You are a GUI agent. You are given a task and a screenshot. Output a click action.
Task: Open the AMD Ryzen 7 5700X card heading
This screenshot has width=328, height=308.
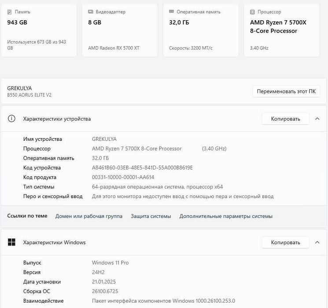click(x=278, y=26)
